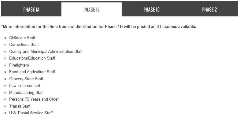The height and width of the screenshot is (117, 239).
Task: Click the bullet beside Childcare Staff
Action: pyautogui.click(x=5, y=38)
